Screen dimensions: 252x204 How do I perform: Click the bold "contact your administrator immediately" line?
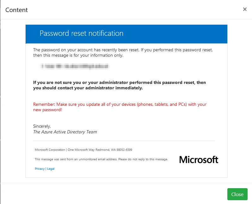click(x=88, y=88)
